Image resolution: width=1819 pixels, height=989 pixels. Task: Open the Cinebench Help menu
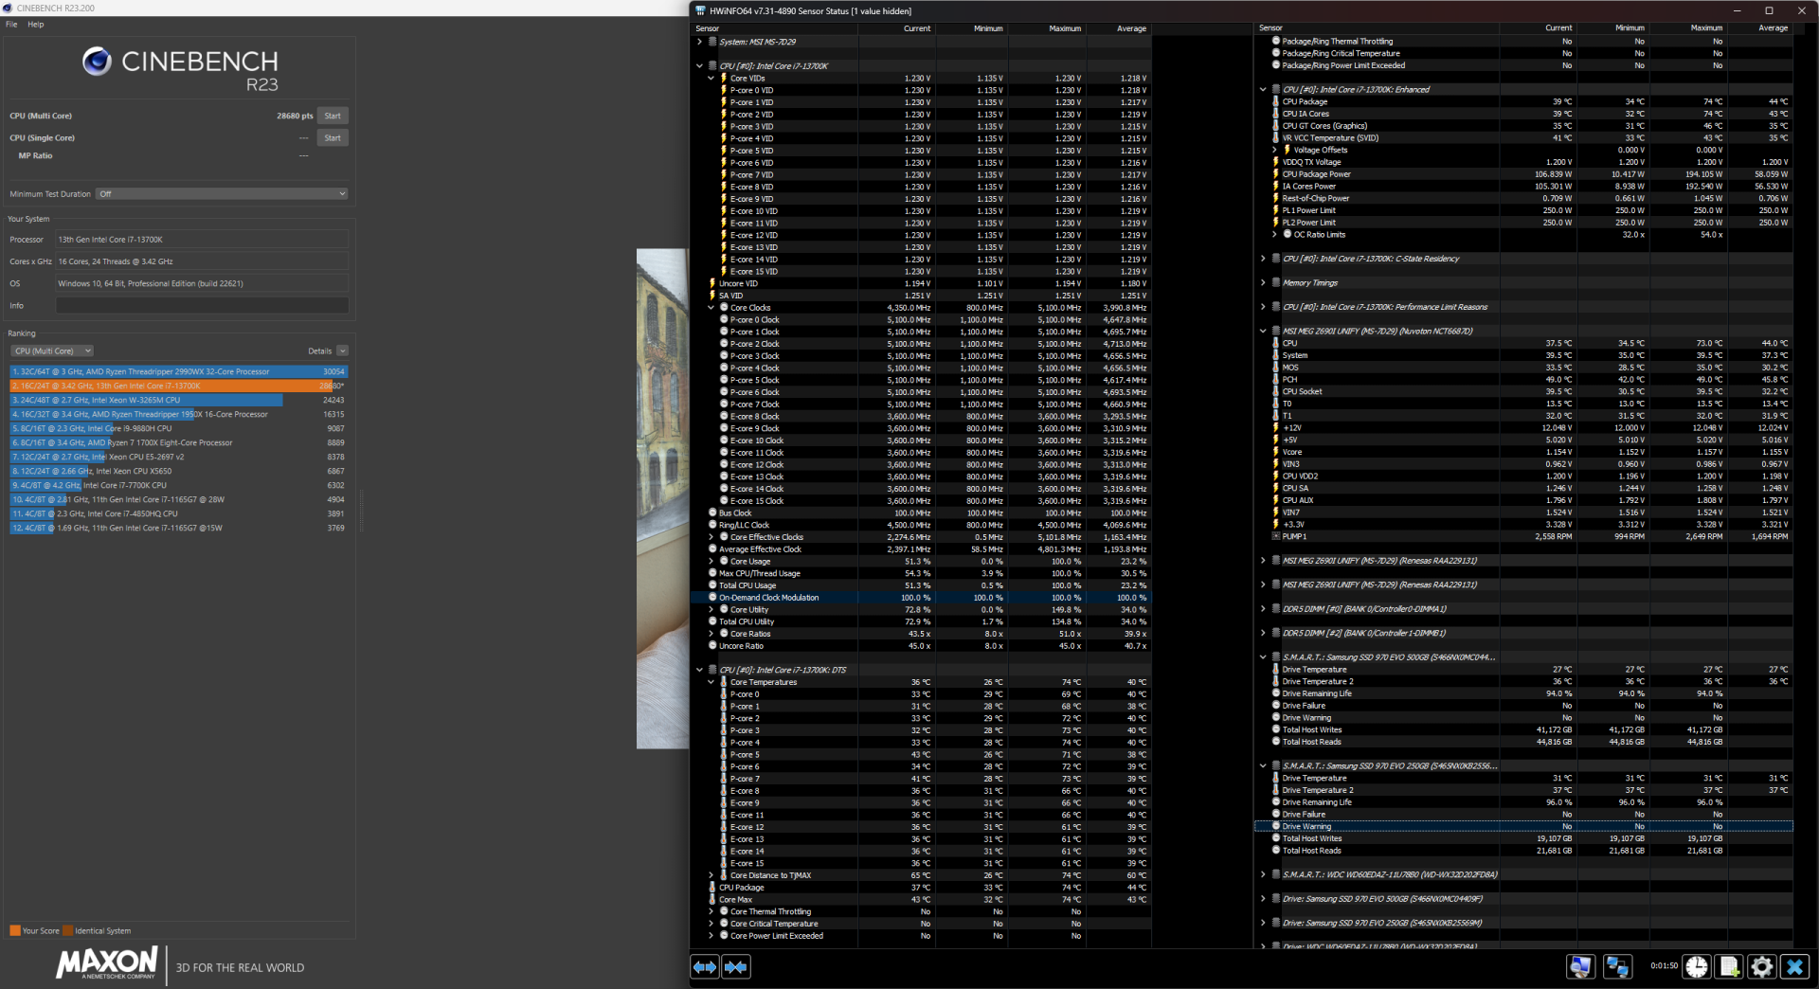tap(36, 25)
